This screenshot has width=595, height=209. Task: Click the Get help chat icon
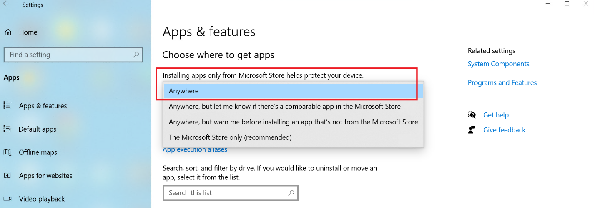[x=472, y=114]
